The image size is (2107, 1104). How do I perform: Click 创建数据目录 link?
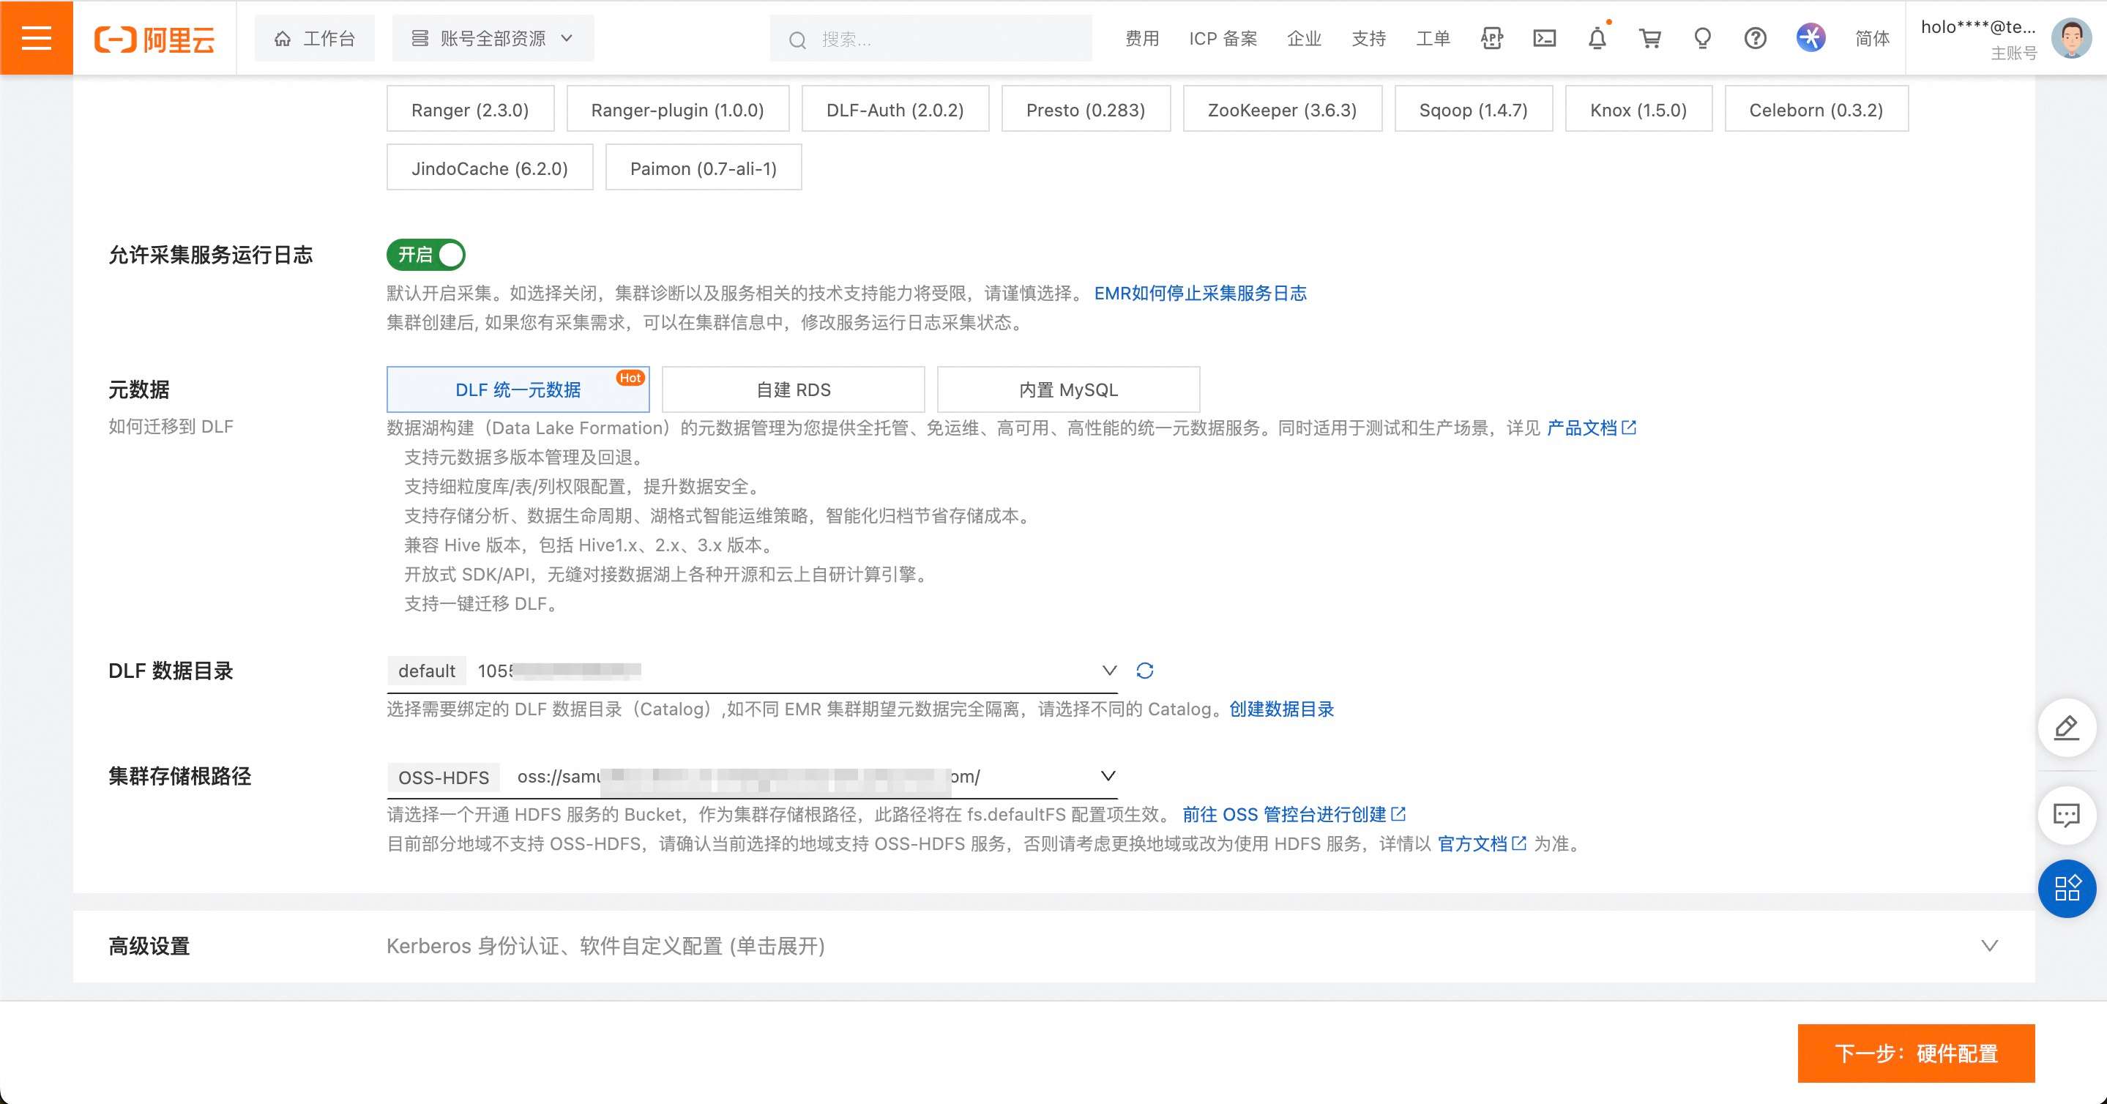pos(1281,709)
